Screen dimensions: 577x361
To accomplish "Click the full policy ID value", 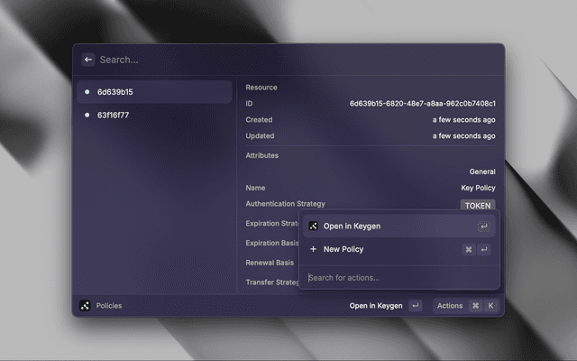I will (x=422, y=104).
